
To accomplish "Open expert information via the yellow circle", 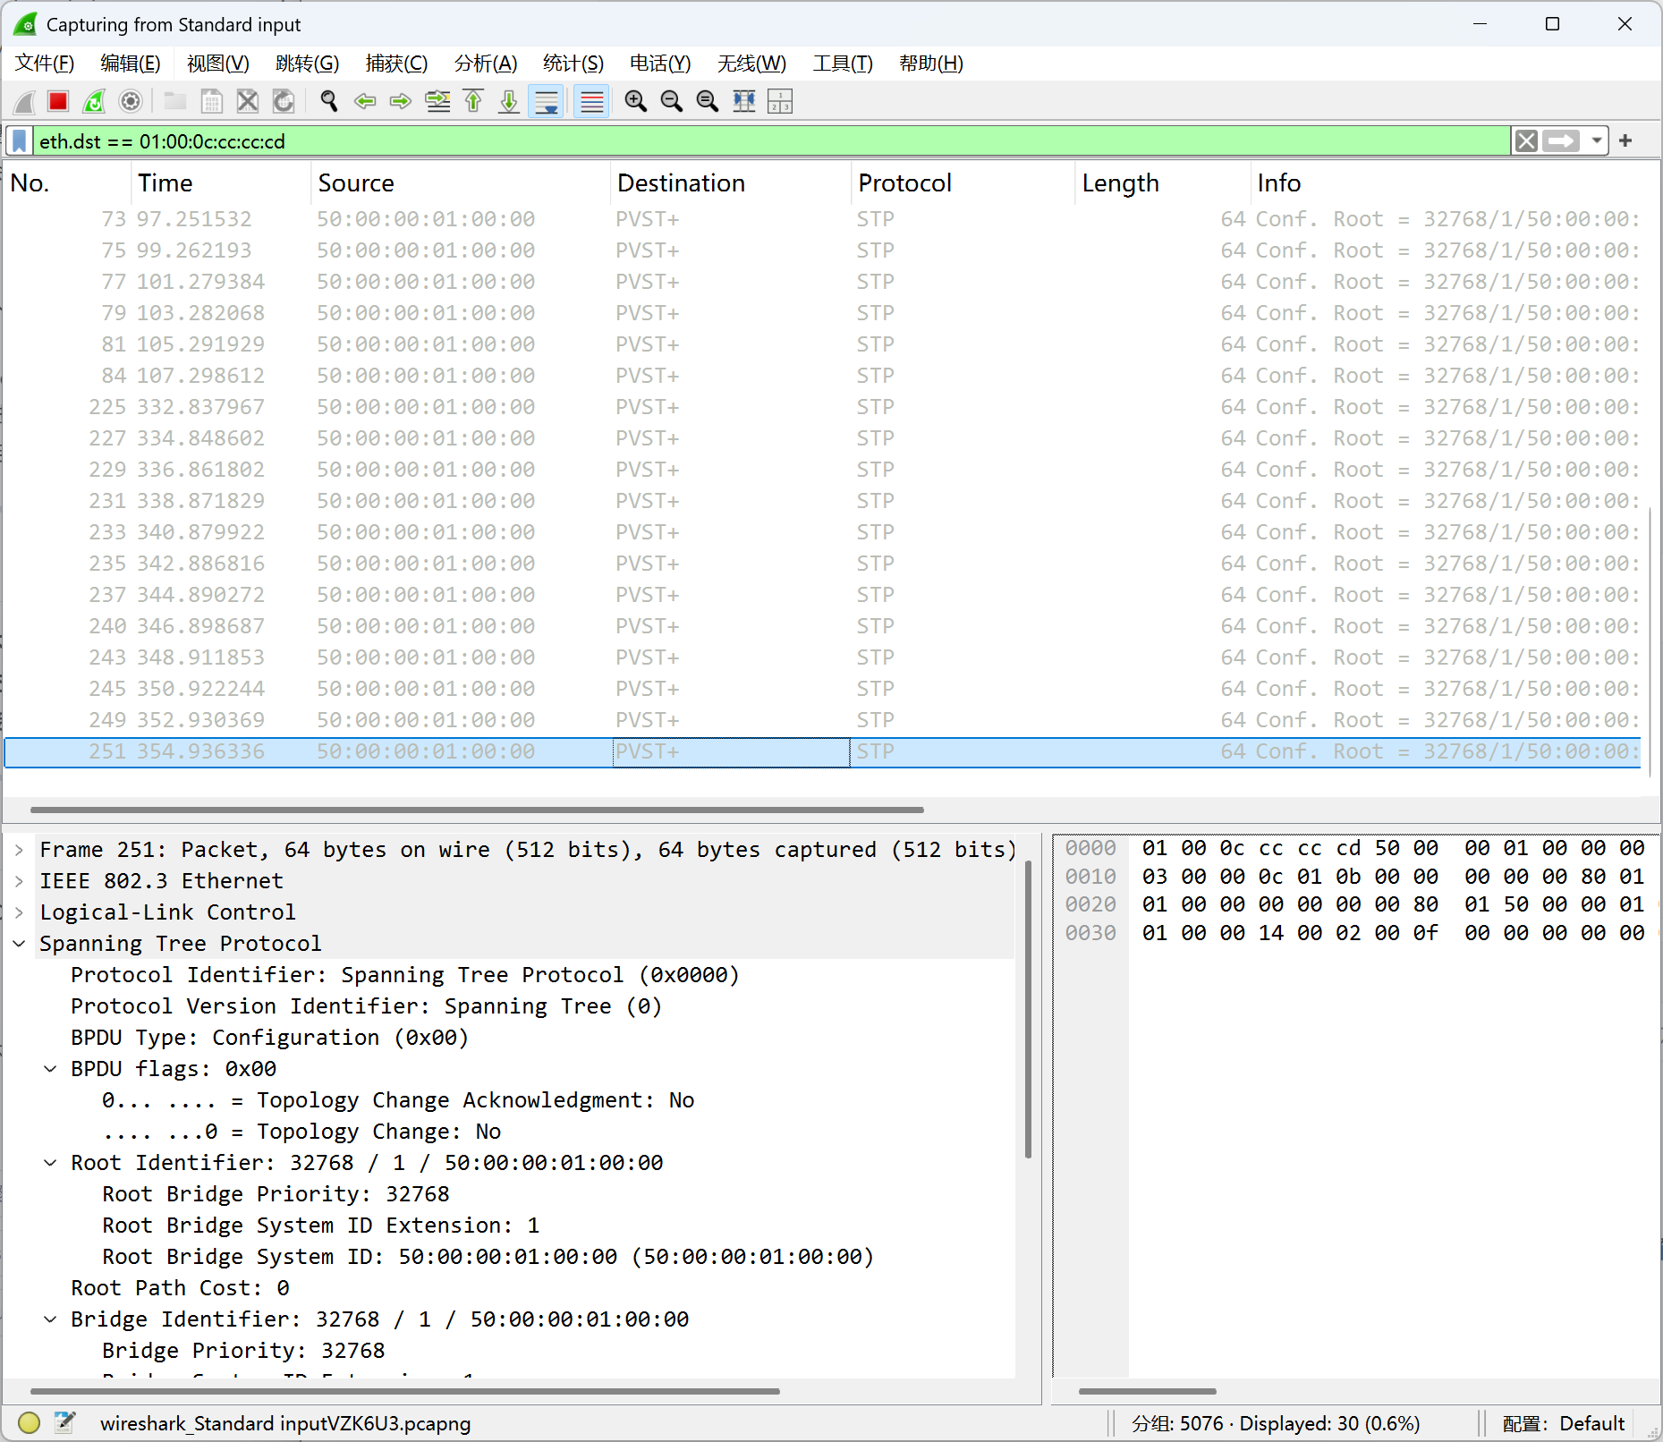I will click(x=30, y=1422).
